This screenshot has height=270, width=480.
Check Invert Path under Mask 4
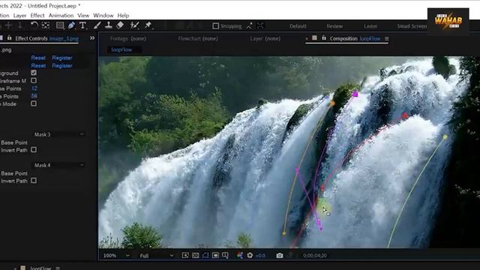point(34,180)
